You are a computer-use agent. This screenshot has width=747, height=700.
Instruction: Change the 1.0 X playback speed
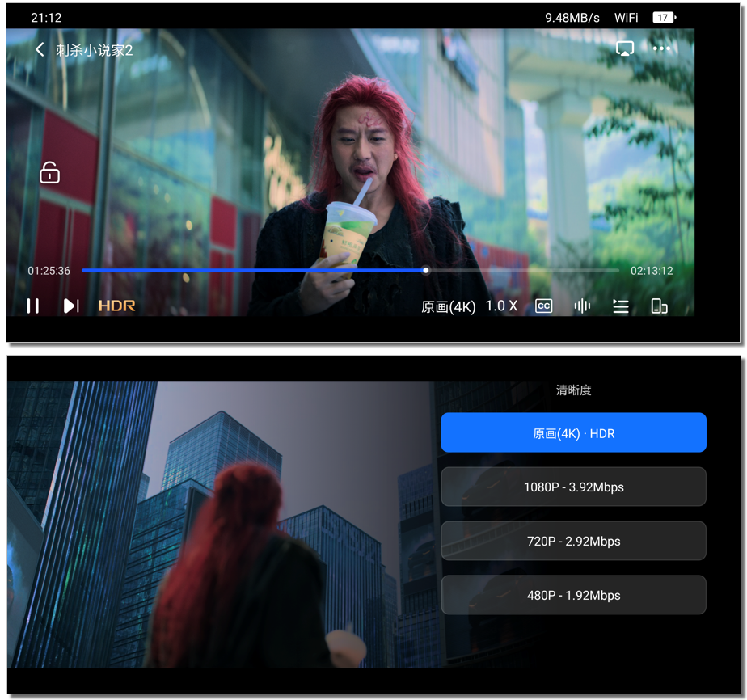[x=501, y=306]
